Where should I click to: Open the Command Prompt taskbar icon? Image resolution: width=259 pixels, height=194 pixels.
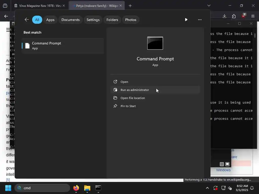click(x=98, y=188)
